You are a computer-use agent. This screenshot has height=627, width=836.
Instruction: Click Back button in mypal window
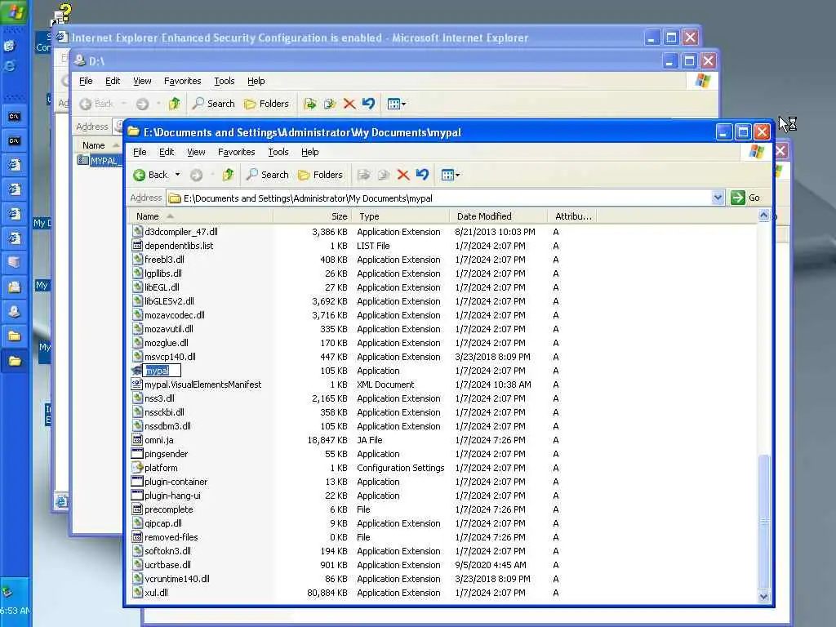pyautogui.click(x=150, y=175)
